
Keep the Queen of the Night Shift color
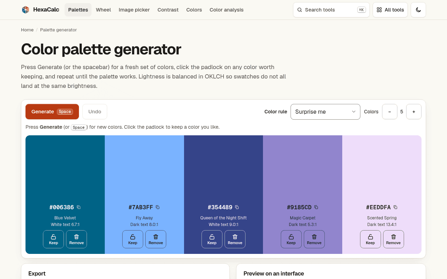pos(212,239)
